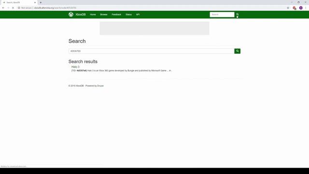
Task: Click the green search submit button
Action: (237, 51)
